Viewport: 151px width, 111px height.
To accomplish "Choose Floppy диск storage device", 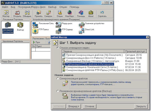I will pos(64,25).
